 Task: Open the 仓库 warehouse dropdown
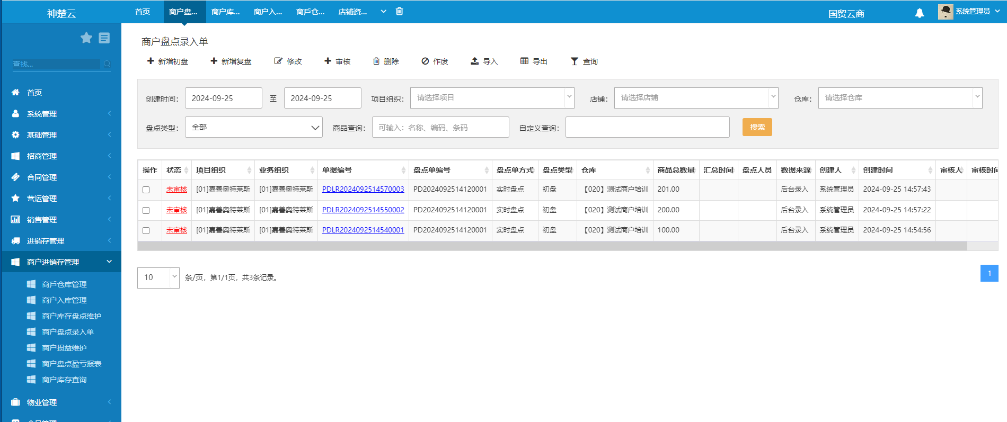900,98
